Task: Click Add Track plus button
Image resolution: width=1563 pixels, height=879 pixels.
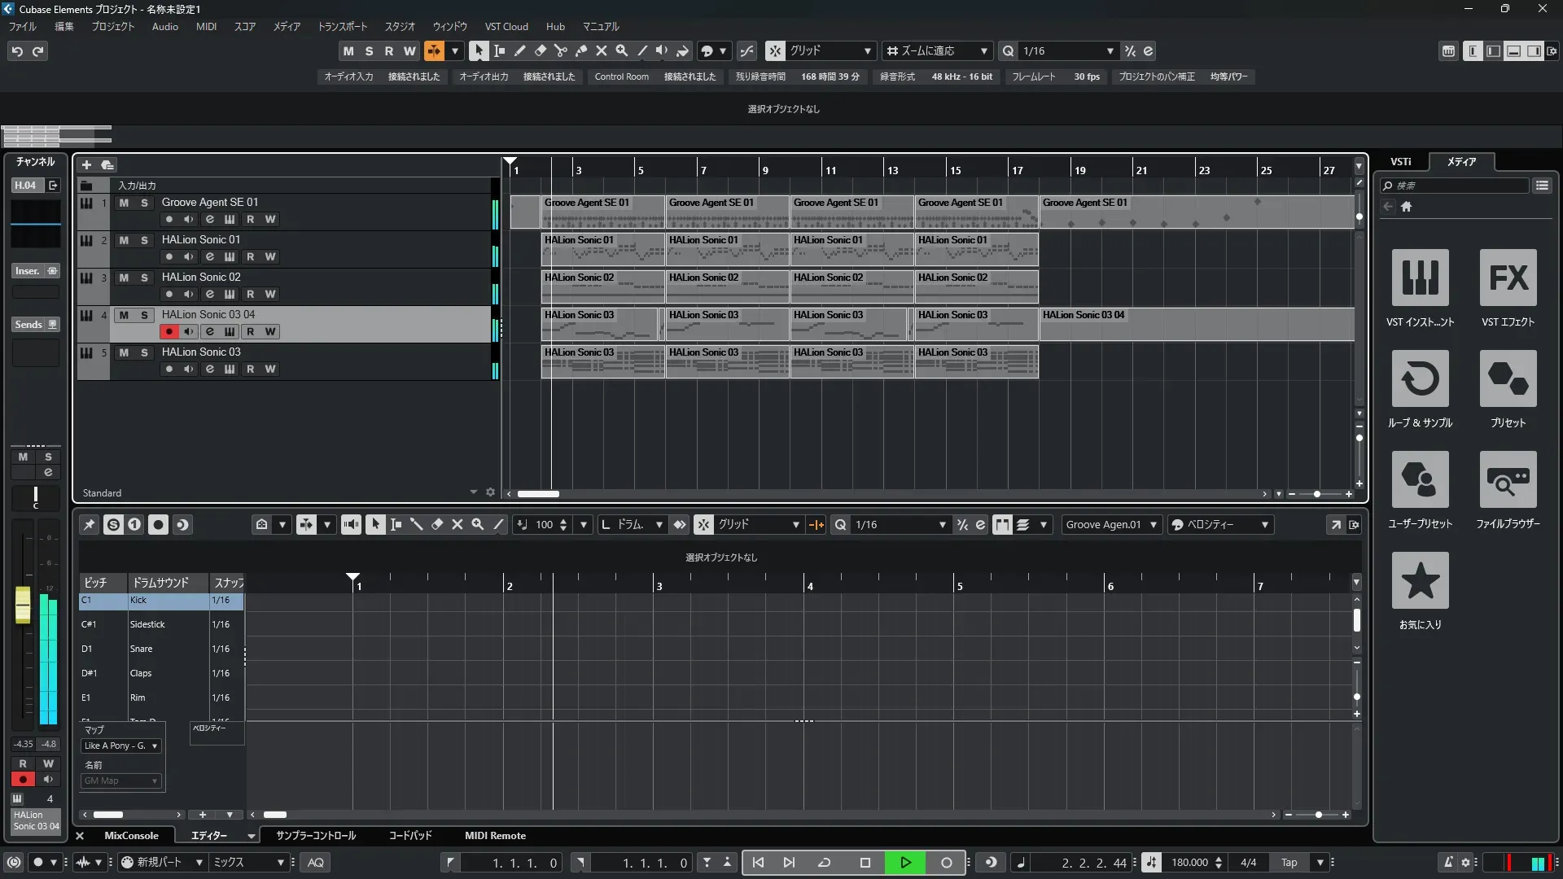Action: 87,165
